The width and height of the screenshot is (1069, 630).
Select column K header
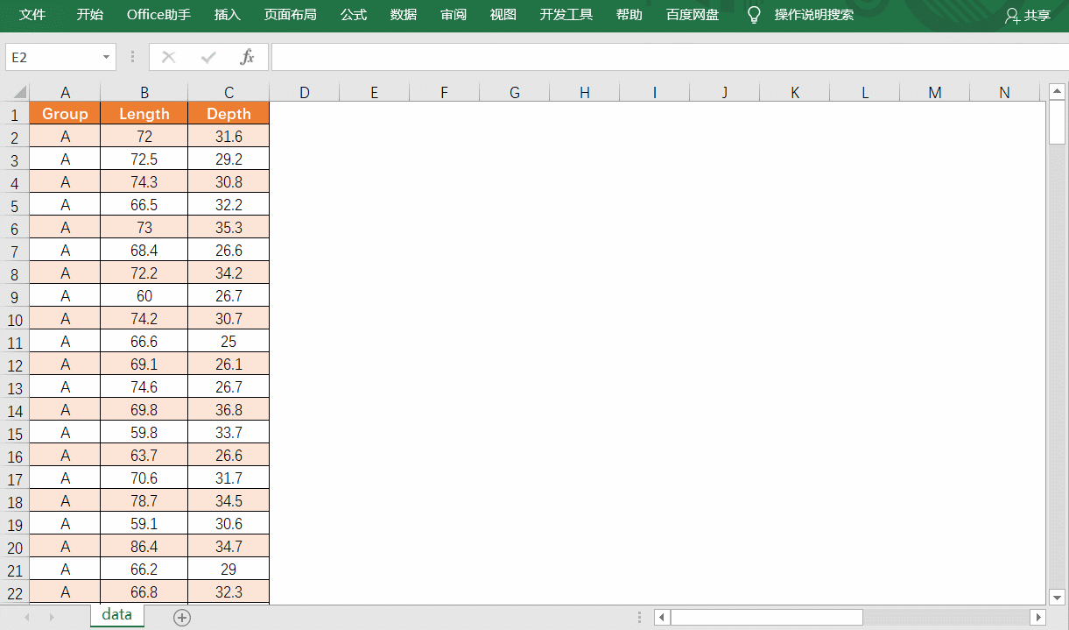(x=795, y=92)
